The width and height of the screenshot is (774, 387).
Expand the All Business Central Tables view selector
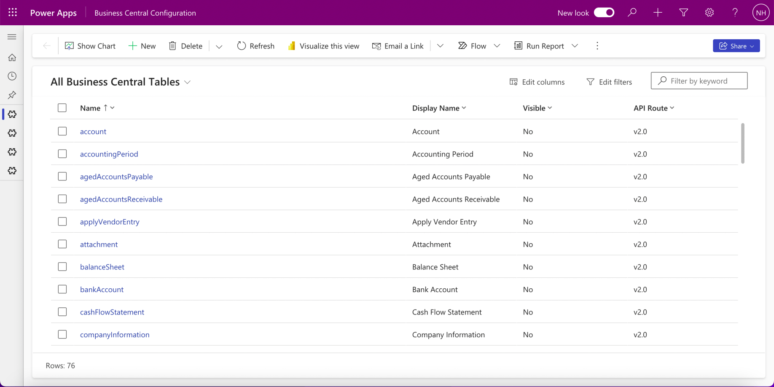coord(187,82)
